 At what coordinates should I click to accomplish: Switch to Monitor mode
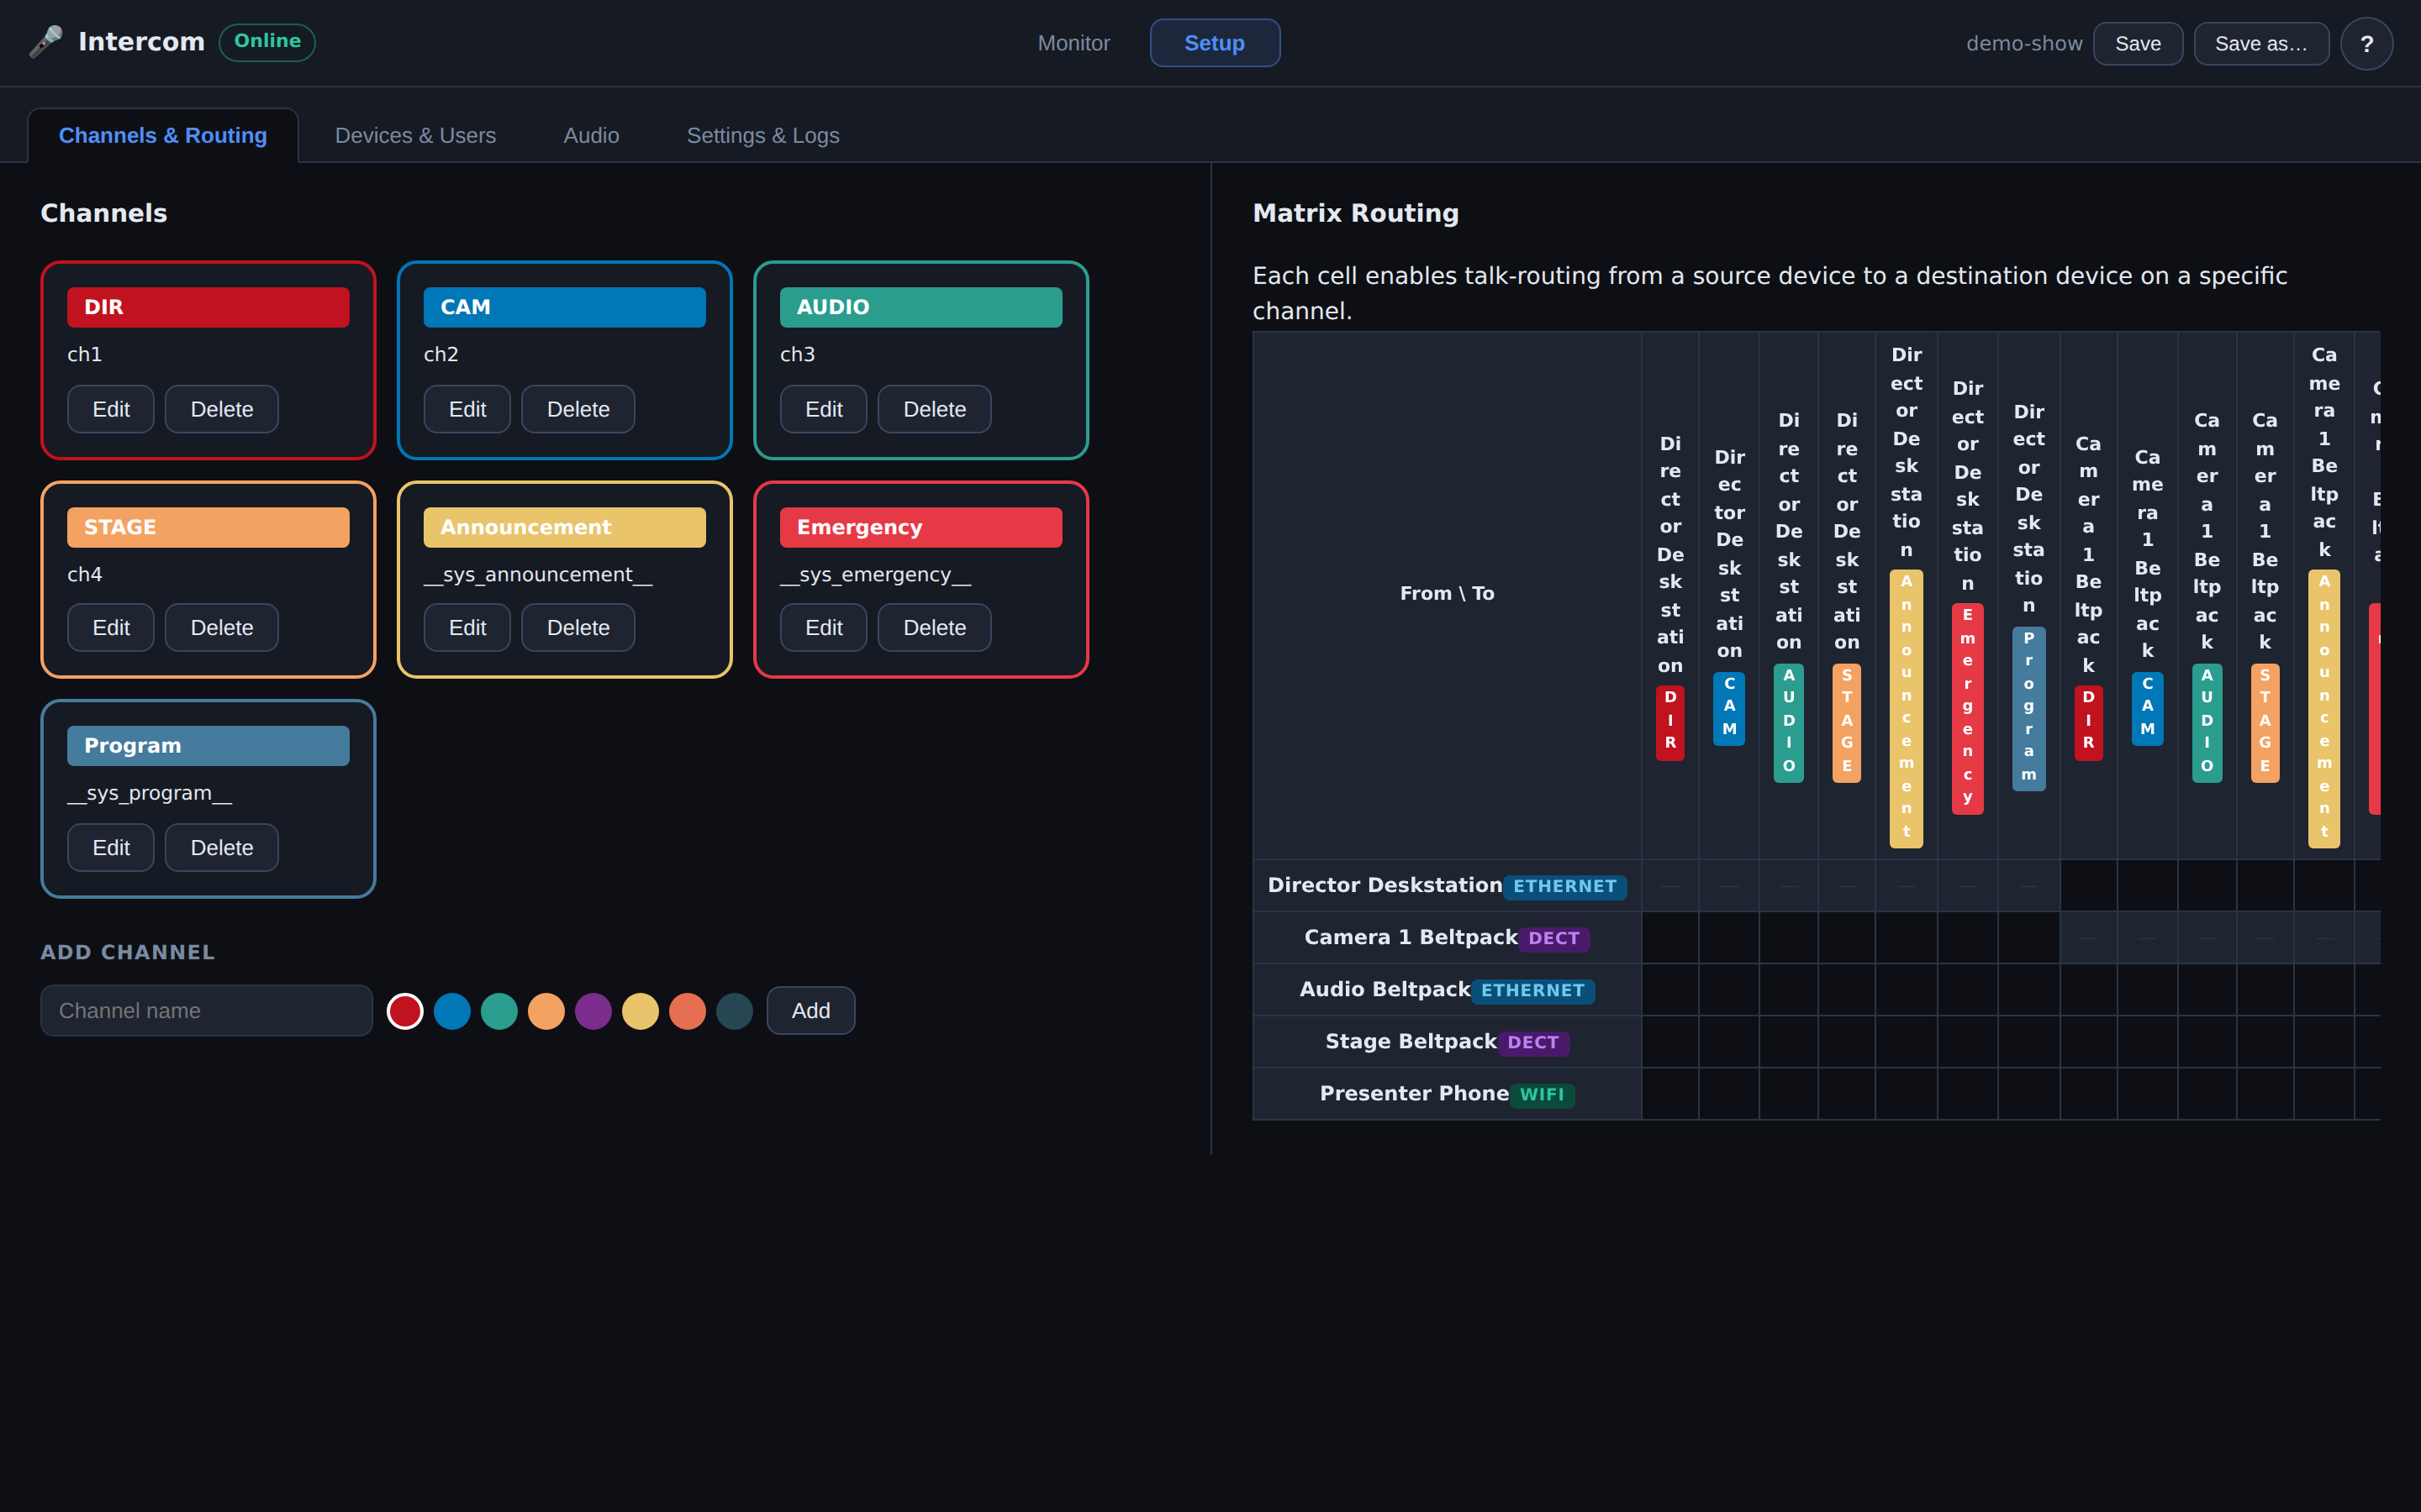coord(1073,43)
